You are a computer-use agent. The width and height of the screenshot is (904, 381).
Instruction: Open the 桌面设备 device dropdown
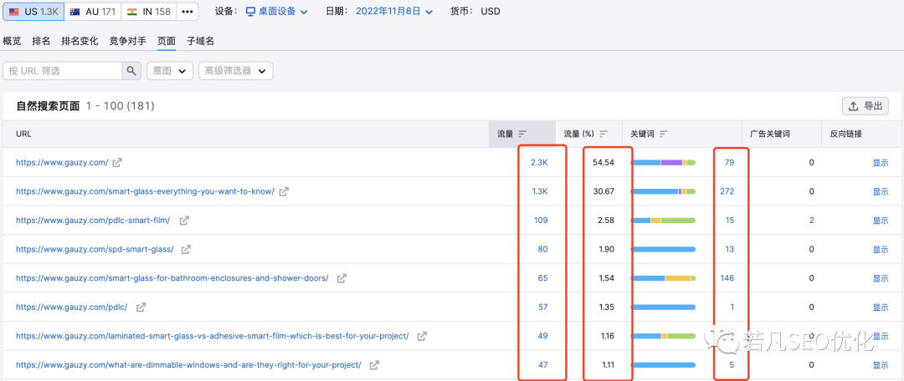[x=277, y=12]
